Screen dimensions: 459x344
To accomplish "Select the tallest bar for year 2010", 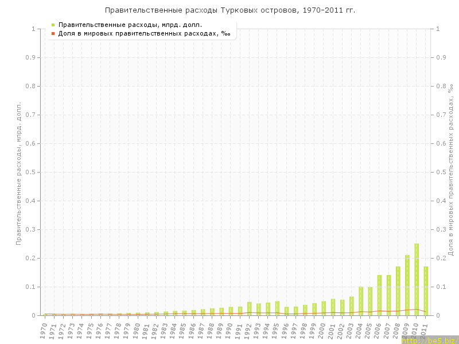I will pos(417,279).
